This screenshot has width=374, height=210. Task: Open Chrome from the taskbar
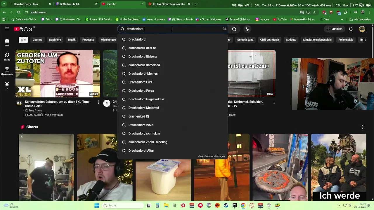coord(243,205)
